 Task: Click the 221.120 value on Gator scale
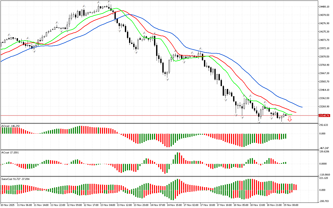pos(324,178)
